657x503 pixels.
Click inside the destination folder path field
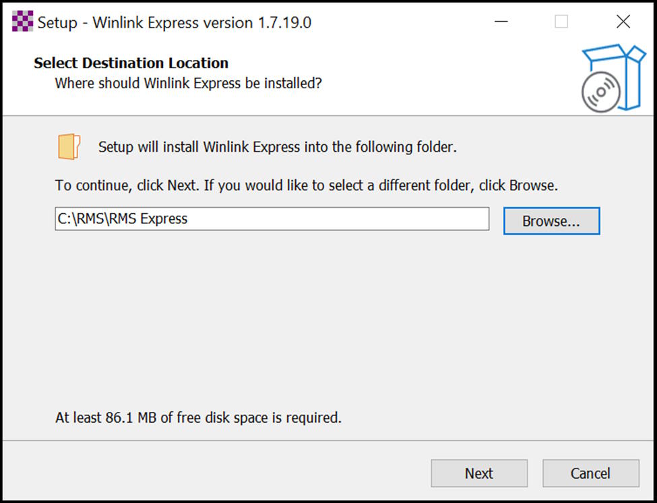point(337,219)
